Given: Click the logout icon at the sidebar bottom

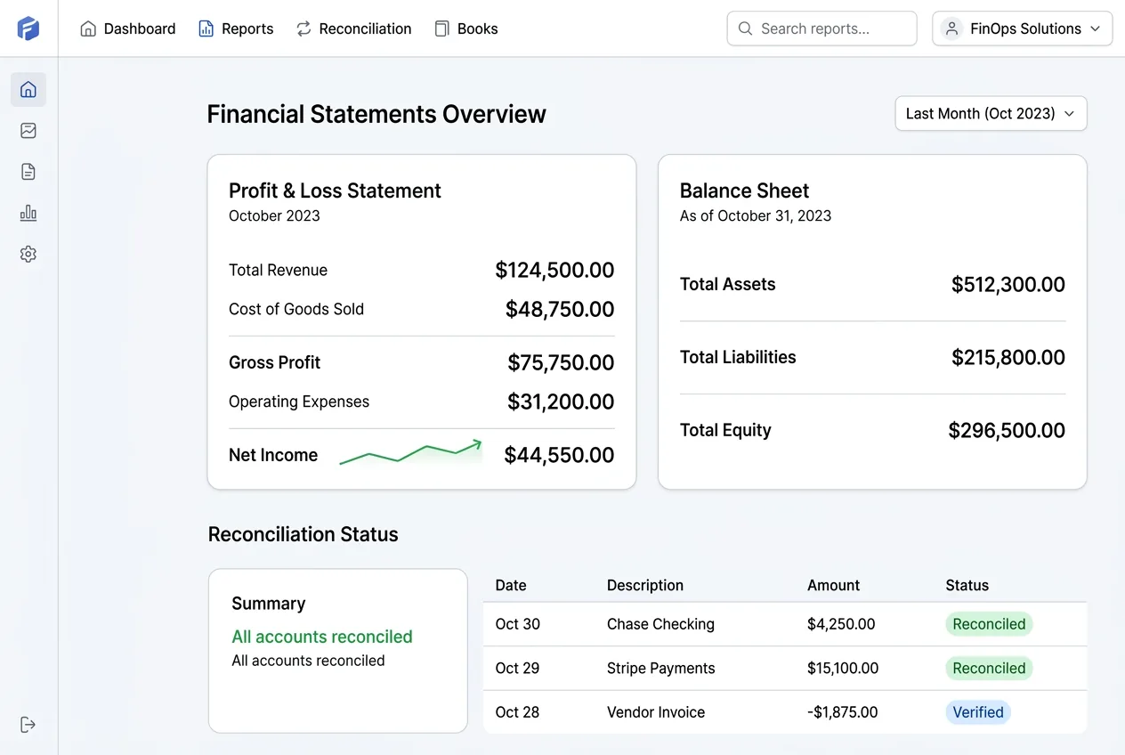Looking at the screenshot, I should (28, 724).
